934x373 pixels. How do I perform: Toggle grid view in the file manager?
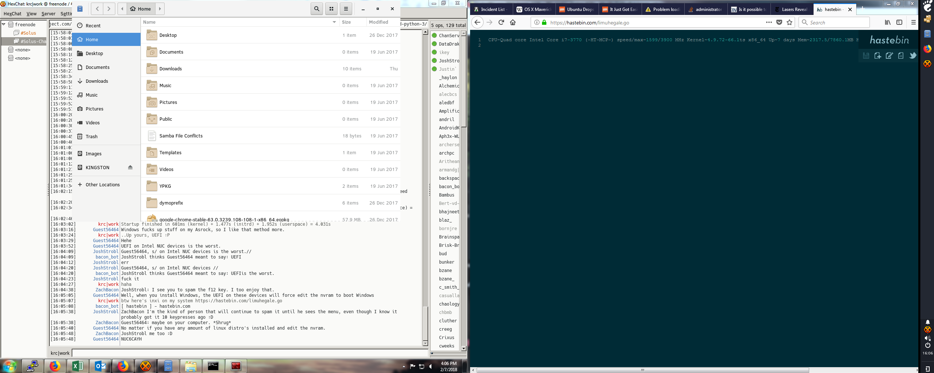point(331,9)
